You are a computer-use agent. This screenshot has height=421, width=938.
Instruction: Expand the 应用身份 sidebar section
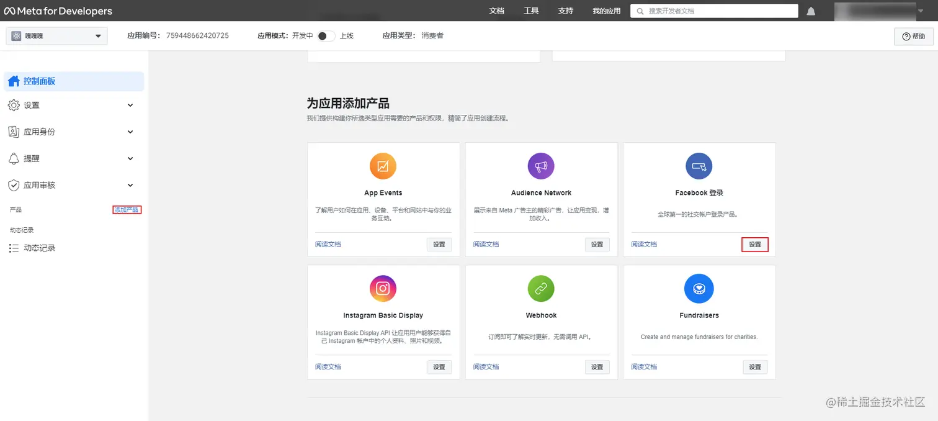[x=130, y=132]
